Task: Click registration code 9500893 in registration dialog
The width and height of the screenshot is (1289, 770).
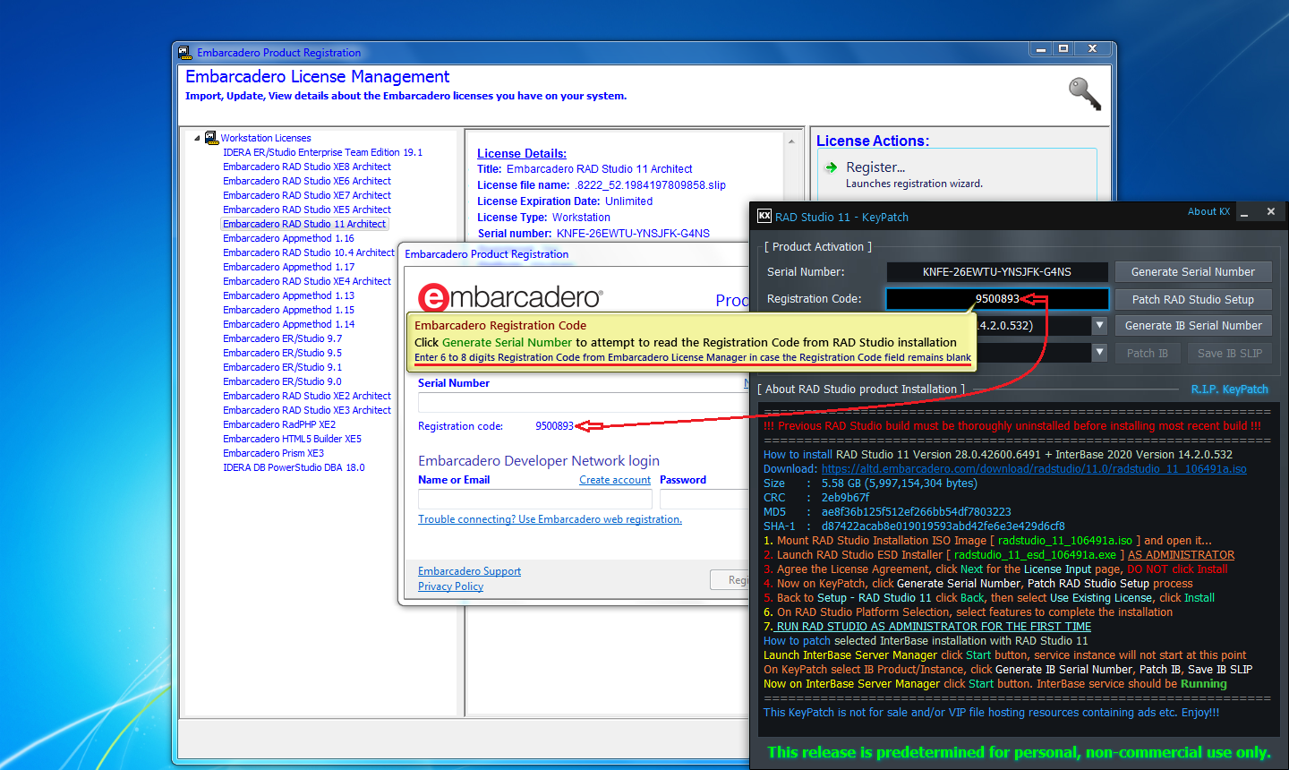Action: [x=554, y=426]
